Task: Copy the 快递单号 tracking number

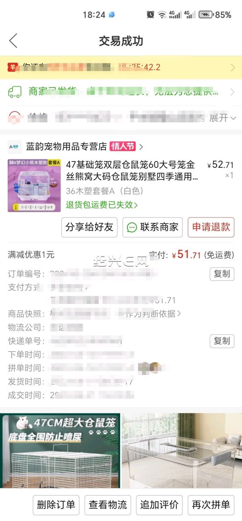Action: tap(221, 341)
